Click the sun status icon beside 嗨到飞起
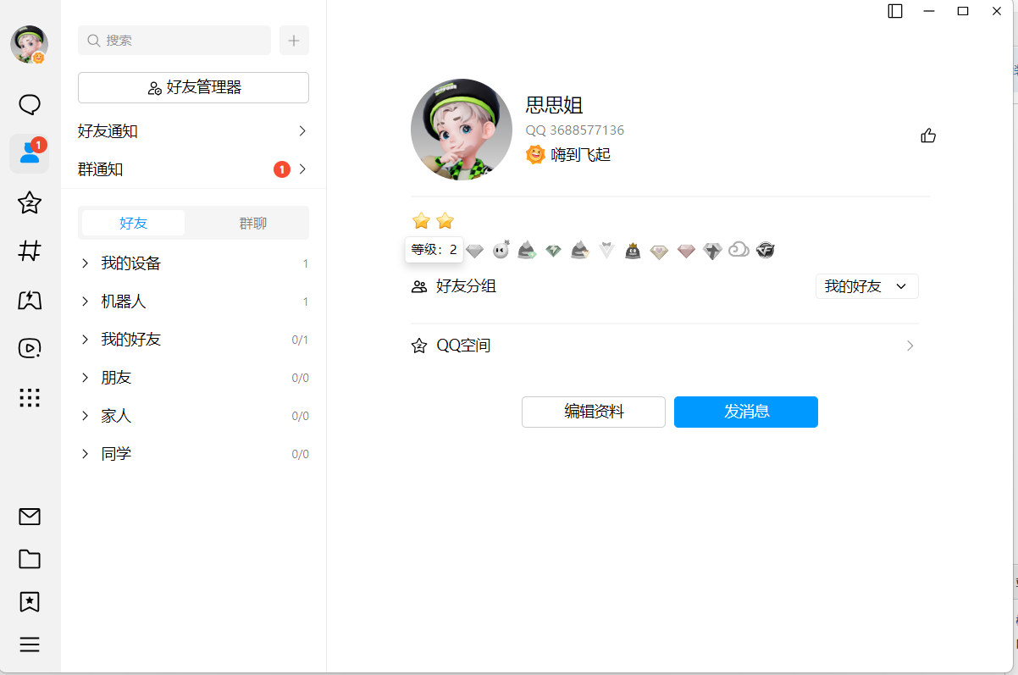 535,154
